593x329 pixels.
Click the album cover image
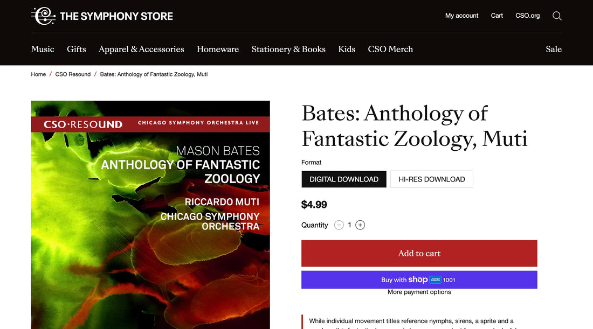150,214
